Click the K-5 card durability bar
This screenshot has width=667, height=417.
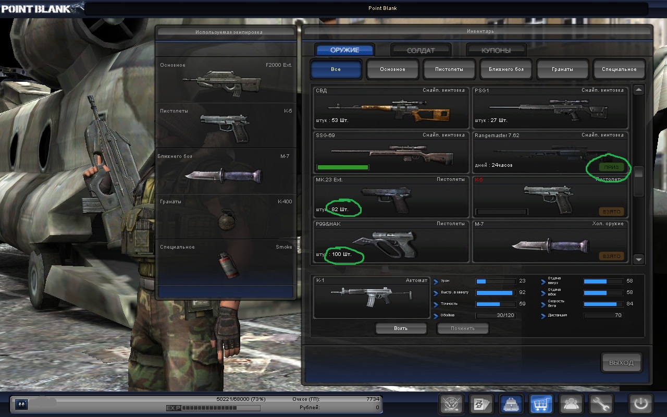[x=502, y=212]
